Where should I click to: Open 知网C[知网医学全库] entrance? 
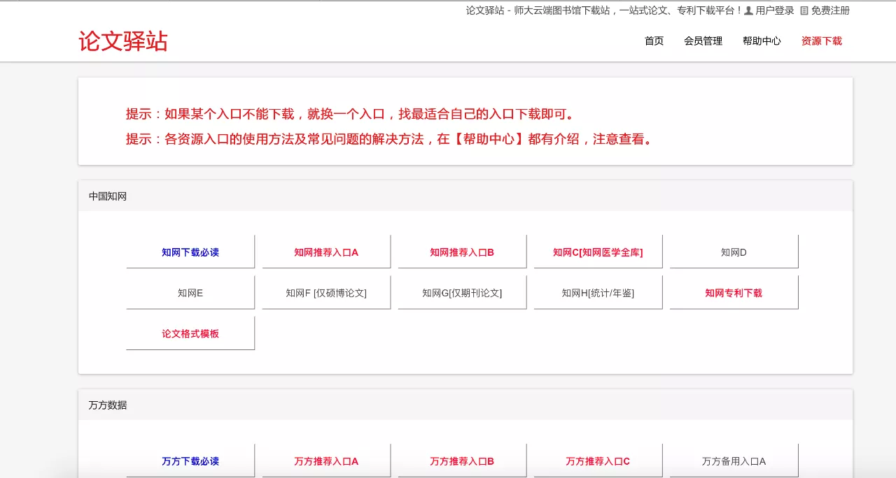(x=598, y=252)
